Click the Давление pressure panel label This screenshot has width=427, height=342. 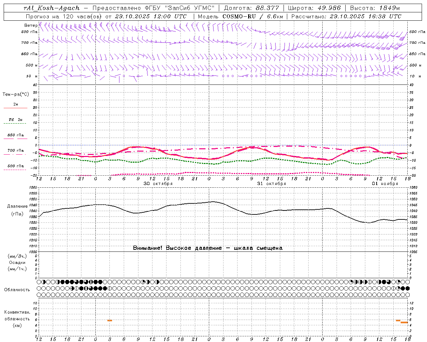[17, 206]
